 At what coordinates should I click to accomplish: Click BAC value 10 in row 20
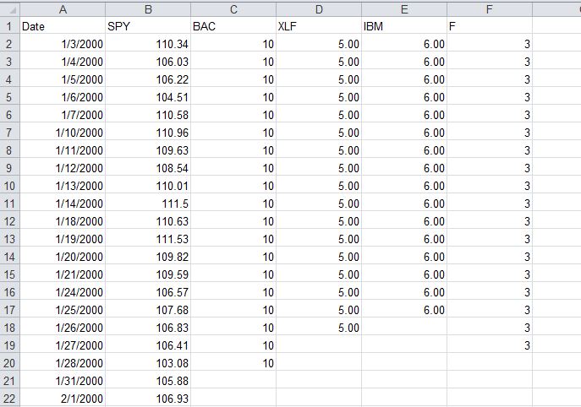click(x=233, y=363)
